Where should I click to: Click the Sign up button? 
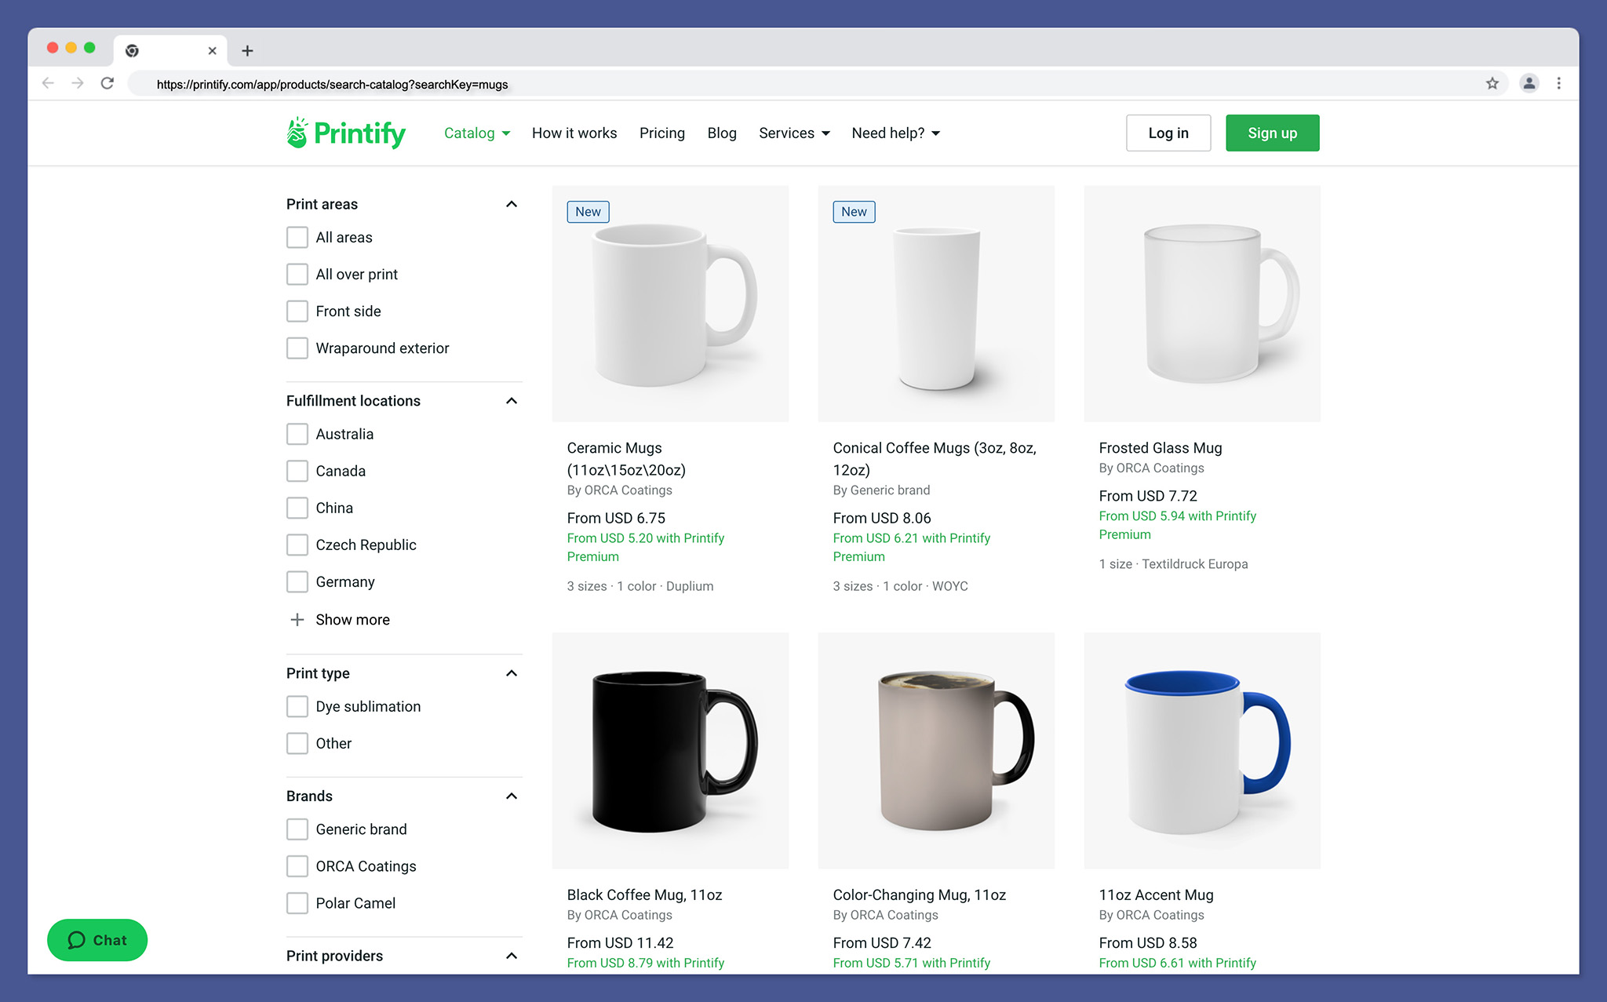[1272, 133]
